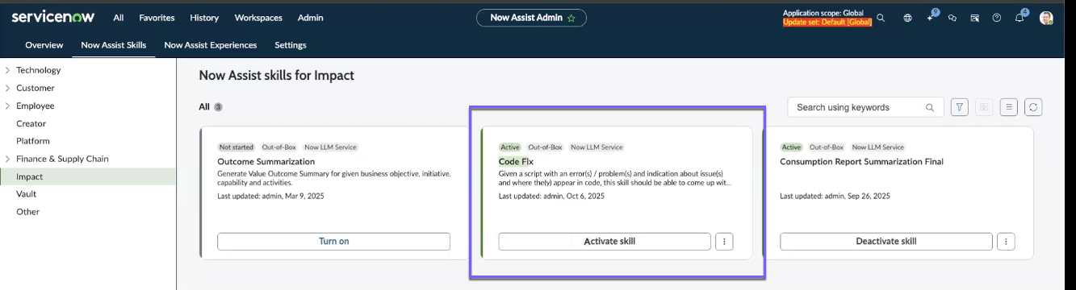Viewport: 1076px width, 290px height.
Task: Click Now LLM Service tag on Outcome Summarization
Action: (x=331, y=147)
